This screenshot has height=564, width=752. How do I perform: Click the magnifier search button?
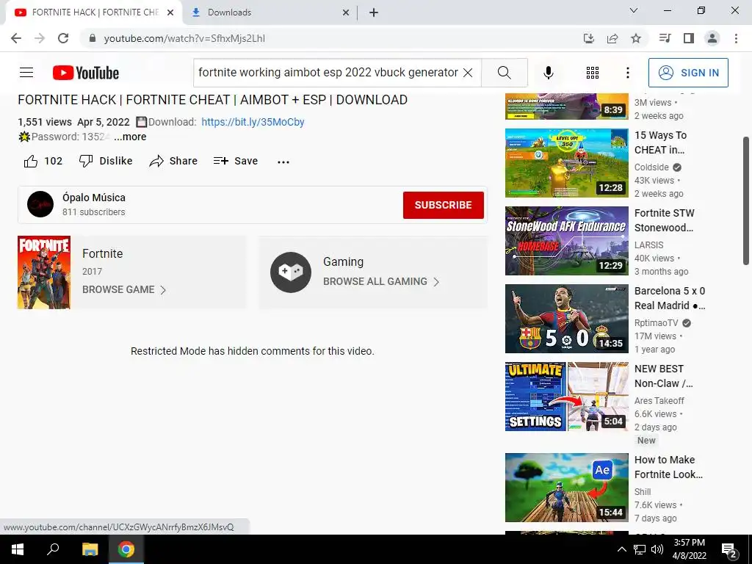tap(504, 73)
